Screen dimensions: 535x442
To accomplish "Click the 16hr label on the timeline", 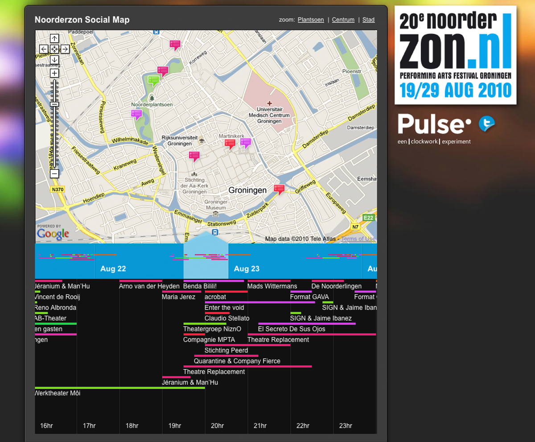I will (46, 426).
